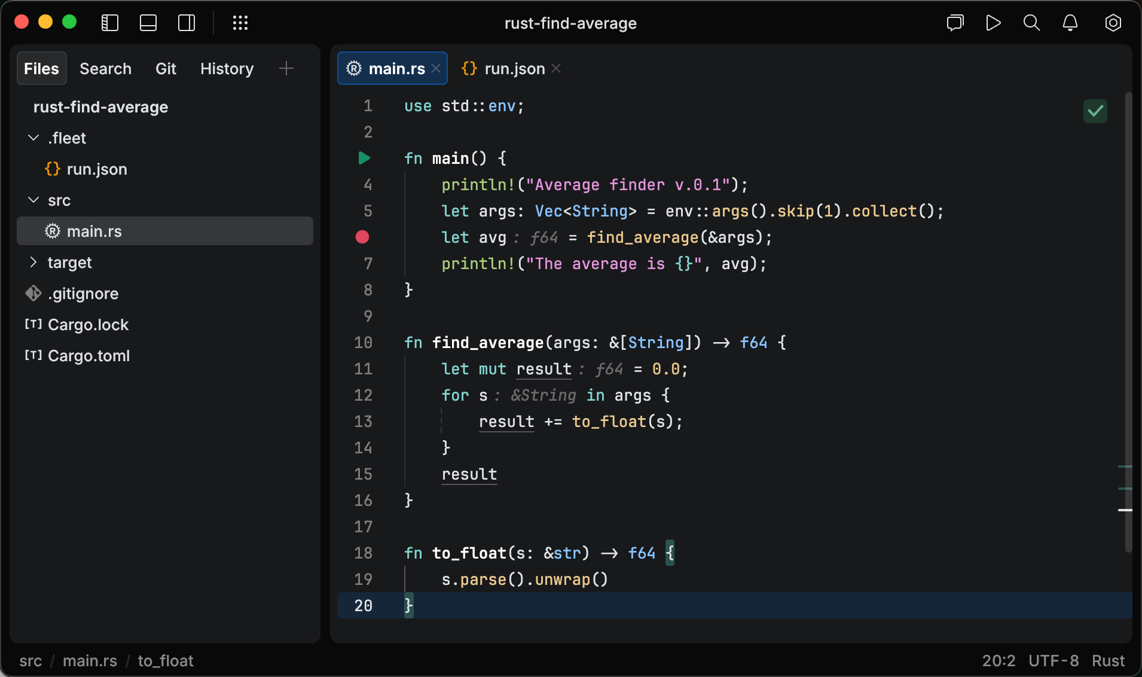Expand the target folder

click(x=35, y=262)
